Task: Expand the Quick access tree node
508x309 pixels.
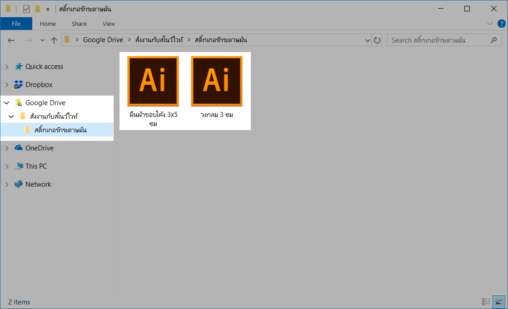Action: [x=7, y=67]
